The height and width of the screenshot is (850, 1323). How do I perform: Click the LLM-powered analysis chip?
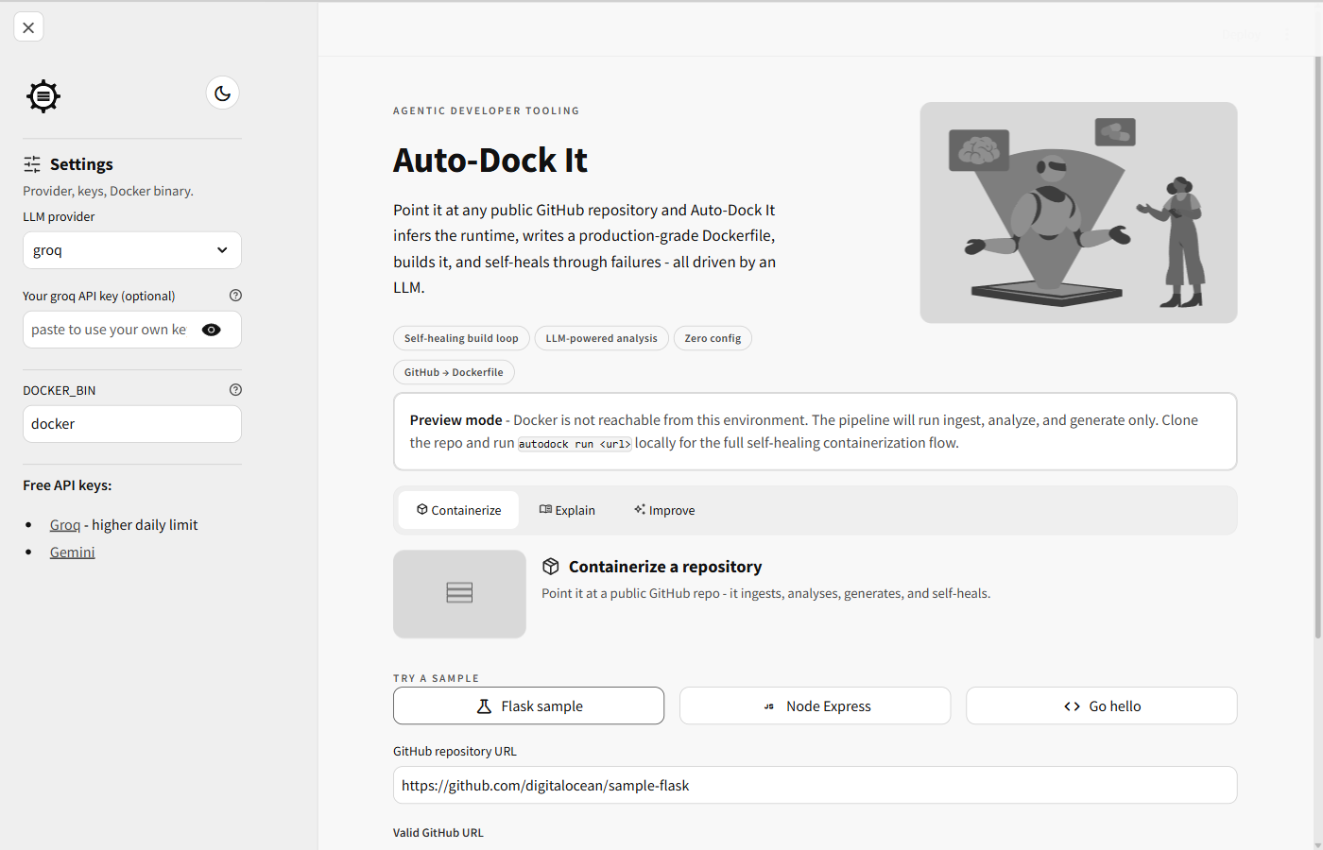tap(601, 338)
